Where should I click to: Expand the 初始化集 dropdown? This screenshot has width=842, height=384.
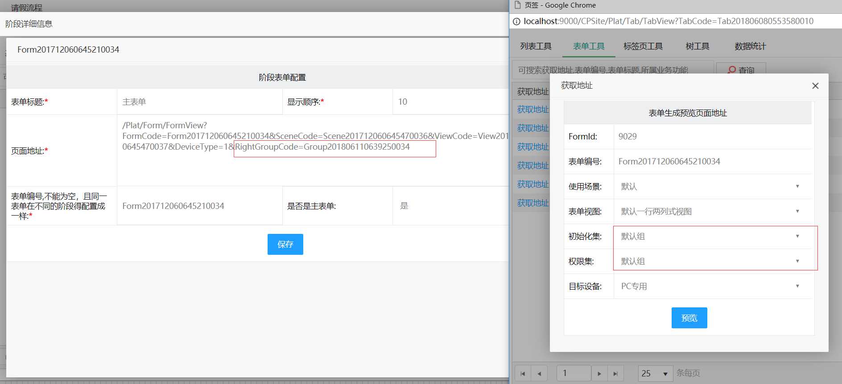[x=712, y=236]
